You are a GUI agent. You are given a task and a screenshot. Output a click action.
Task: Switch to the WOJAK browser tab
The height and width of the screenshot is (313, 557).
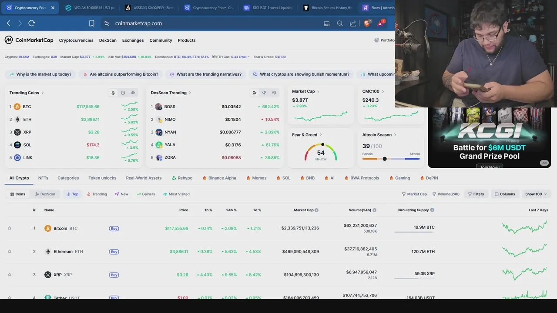point(90,8)
